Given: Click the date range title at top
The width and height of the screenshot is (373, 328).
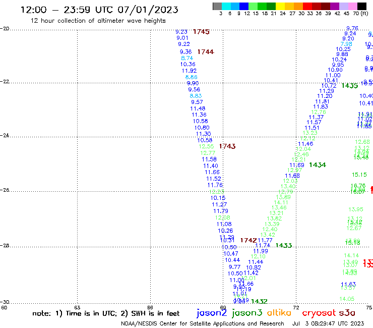Looking at the screenshot, I should pos(99,10).
